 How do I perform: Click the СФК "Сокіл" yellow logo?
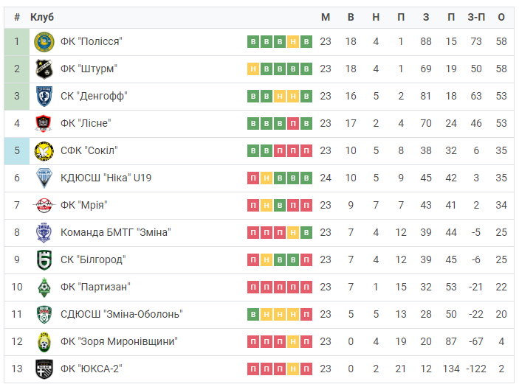pos(44,151)
